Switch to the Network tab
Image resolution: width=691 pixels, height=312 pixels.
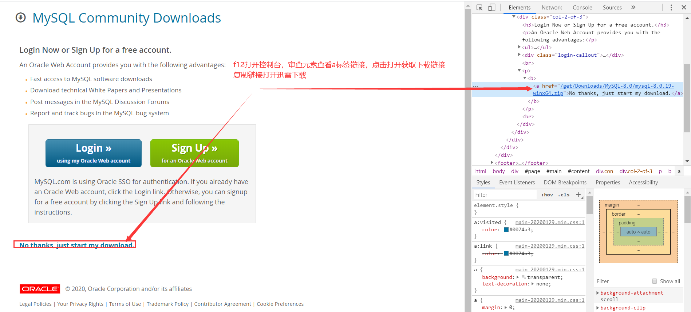click(x=552, y=7)
